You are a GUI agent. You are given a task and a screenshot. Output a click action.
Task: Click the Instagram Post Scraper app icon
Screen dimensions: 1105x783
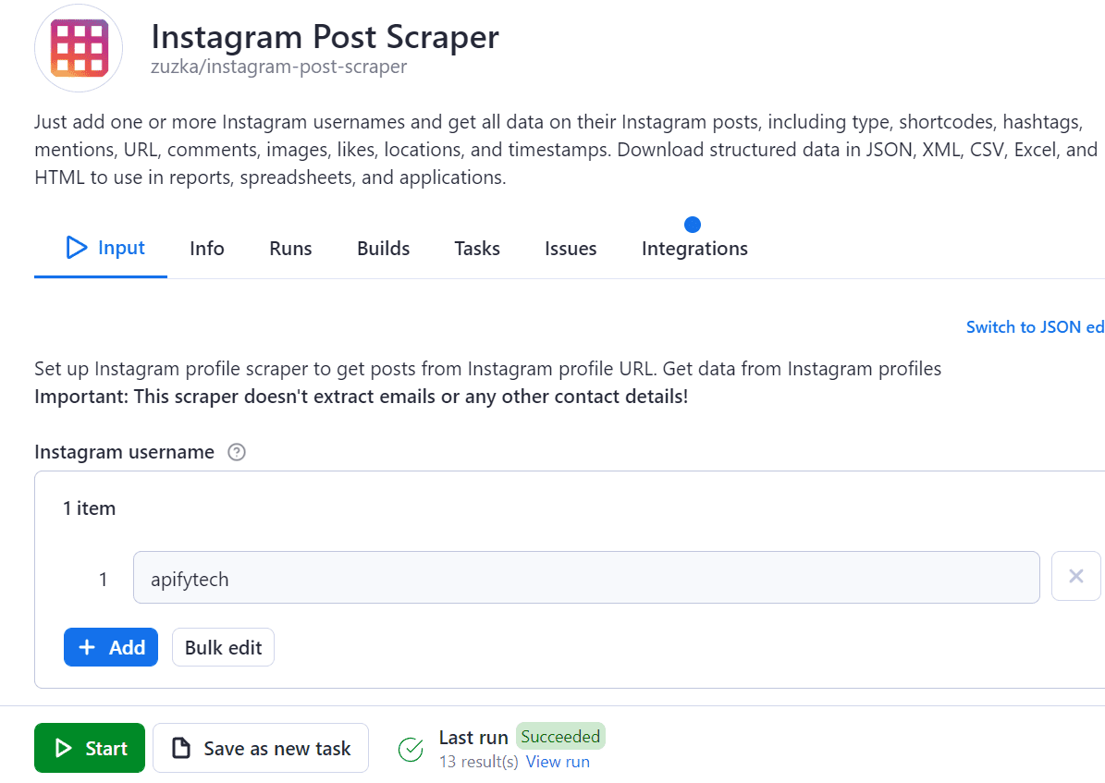tap(78, 47)
